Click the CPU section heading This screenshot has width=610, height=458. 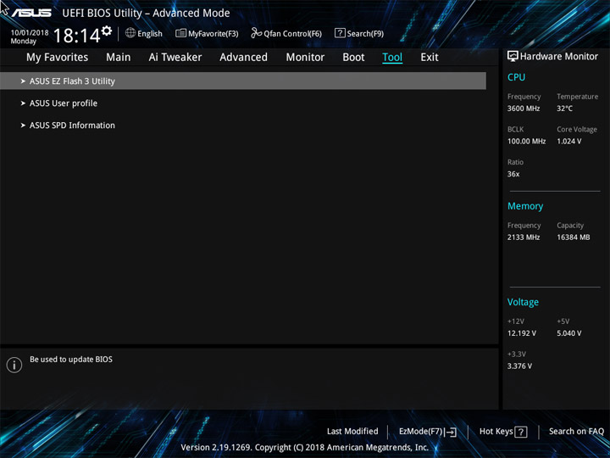point(516,77)
